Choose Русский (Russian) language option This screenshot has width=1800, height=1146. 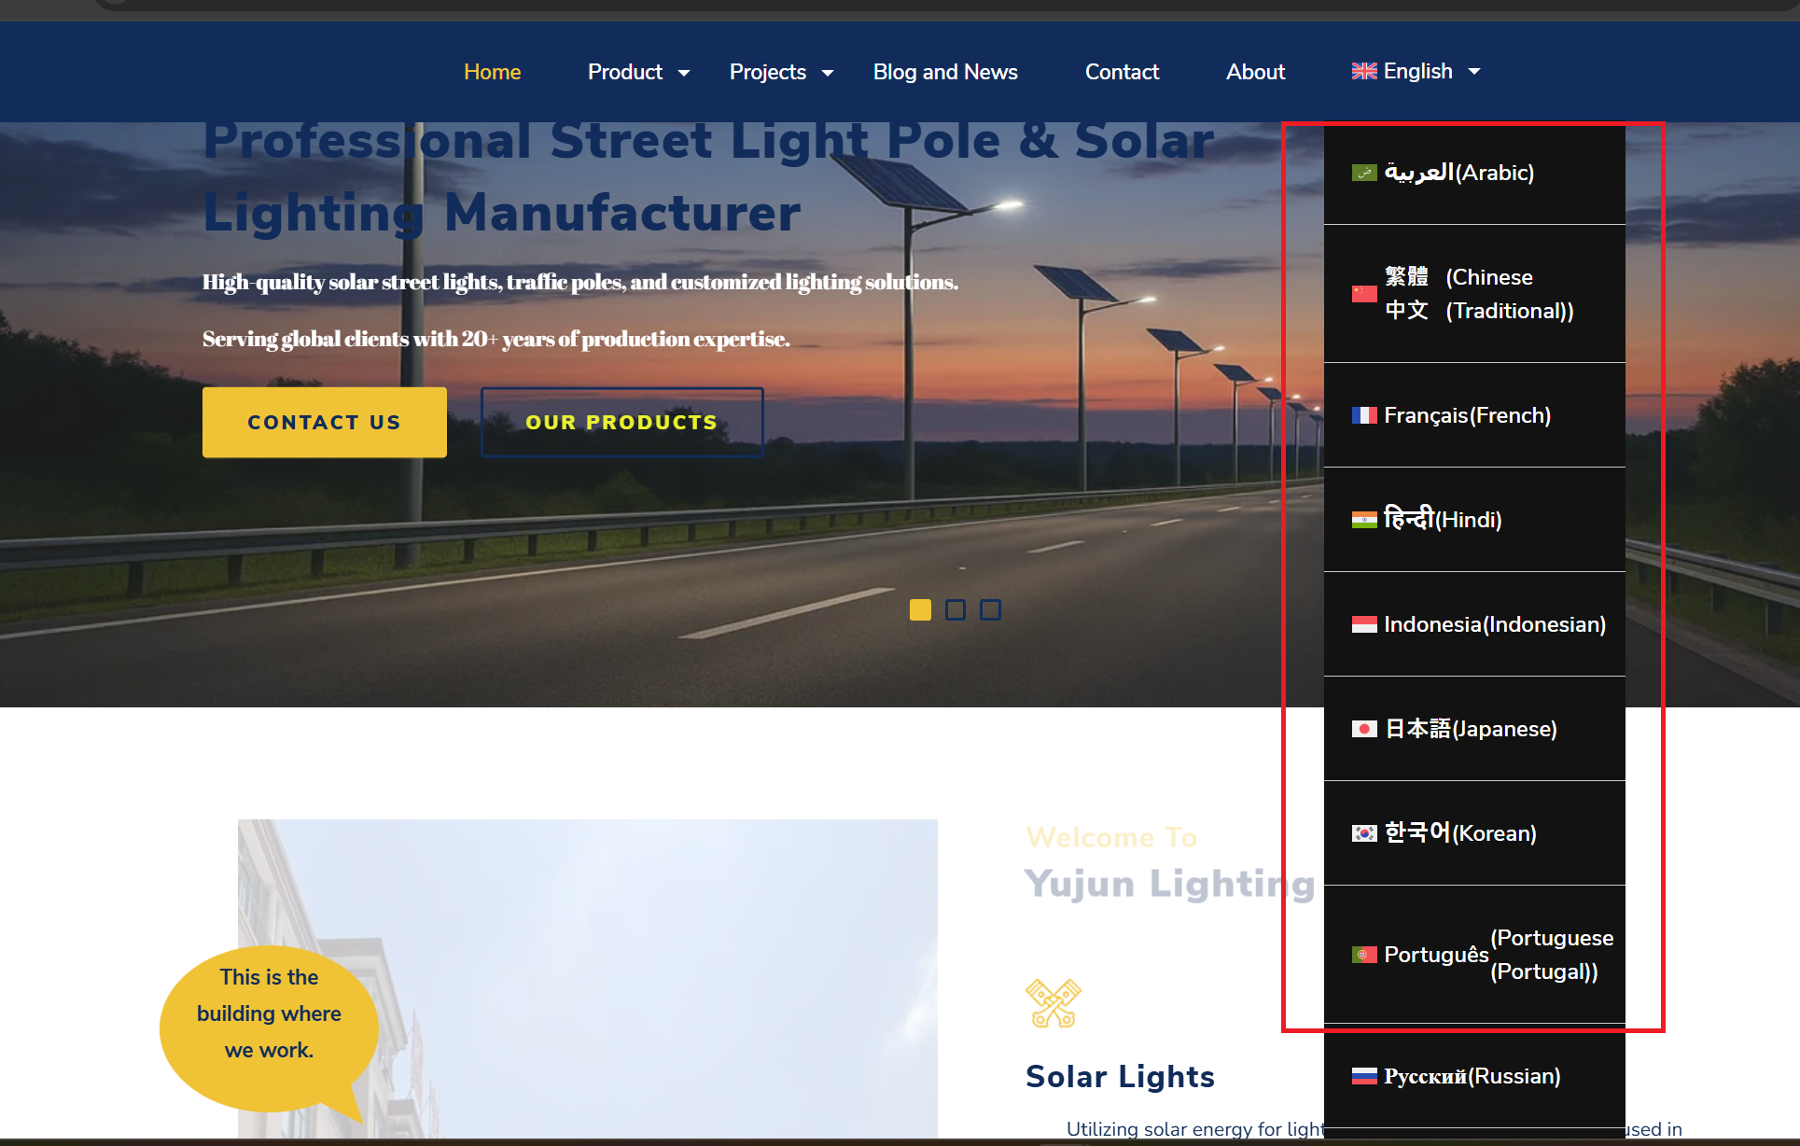(1472, 1076)
